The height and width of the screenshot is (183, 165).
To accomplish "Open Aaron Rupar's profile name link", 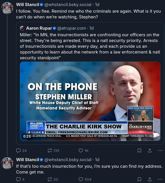I will coord(39,28).
